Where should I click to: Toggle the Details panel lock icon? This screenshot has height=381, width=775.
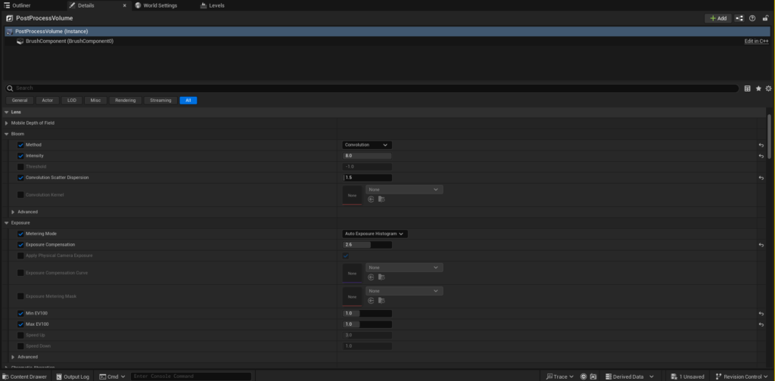click(x=766, y=18)
